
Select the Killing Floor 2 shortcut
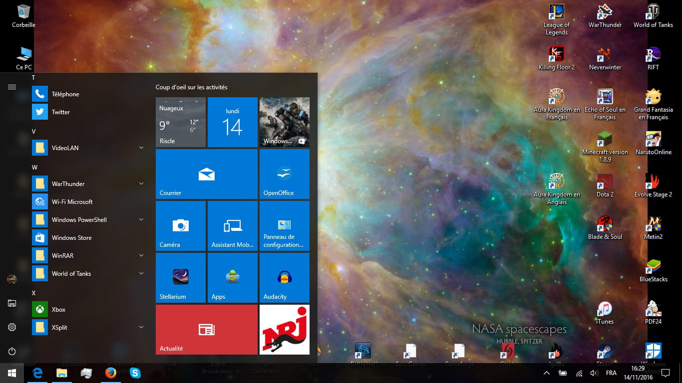[x=556, y=58]
